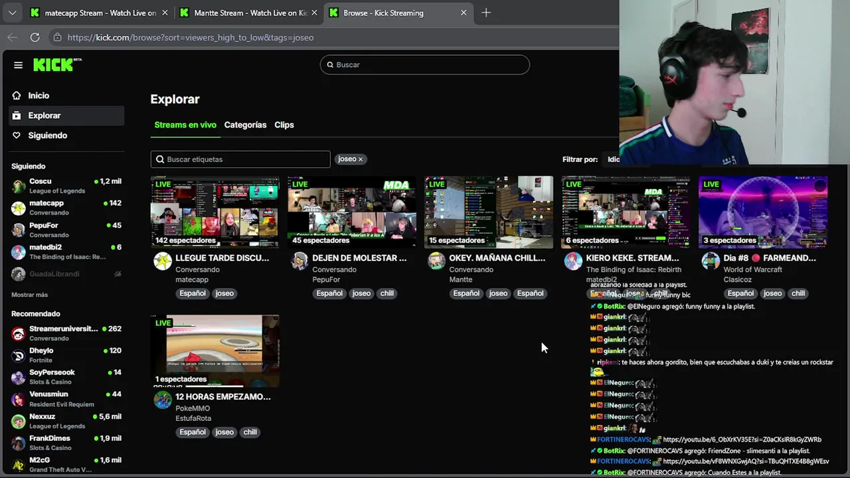Open 12 HORAS EMPEZAMO... stream title
The width and height of the screenshot is (850, 478).
222,396
